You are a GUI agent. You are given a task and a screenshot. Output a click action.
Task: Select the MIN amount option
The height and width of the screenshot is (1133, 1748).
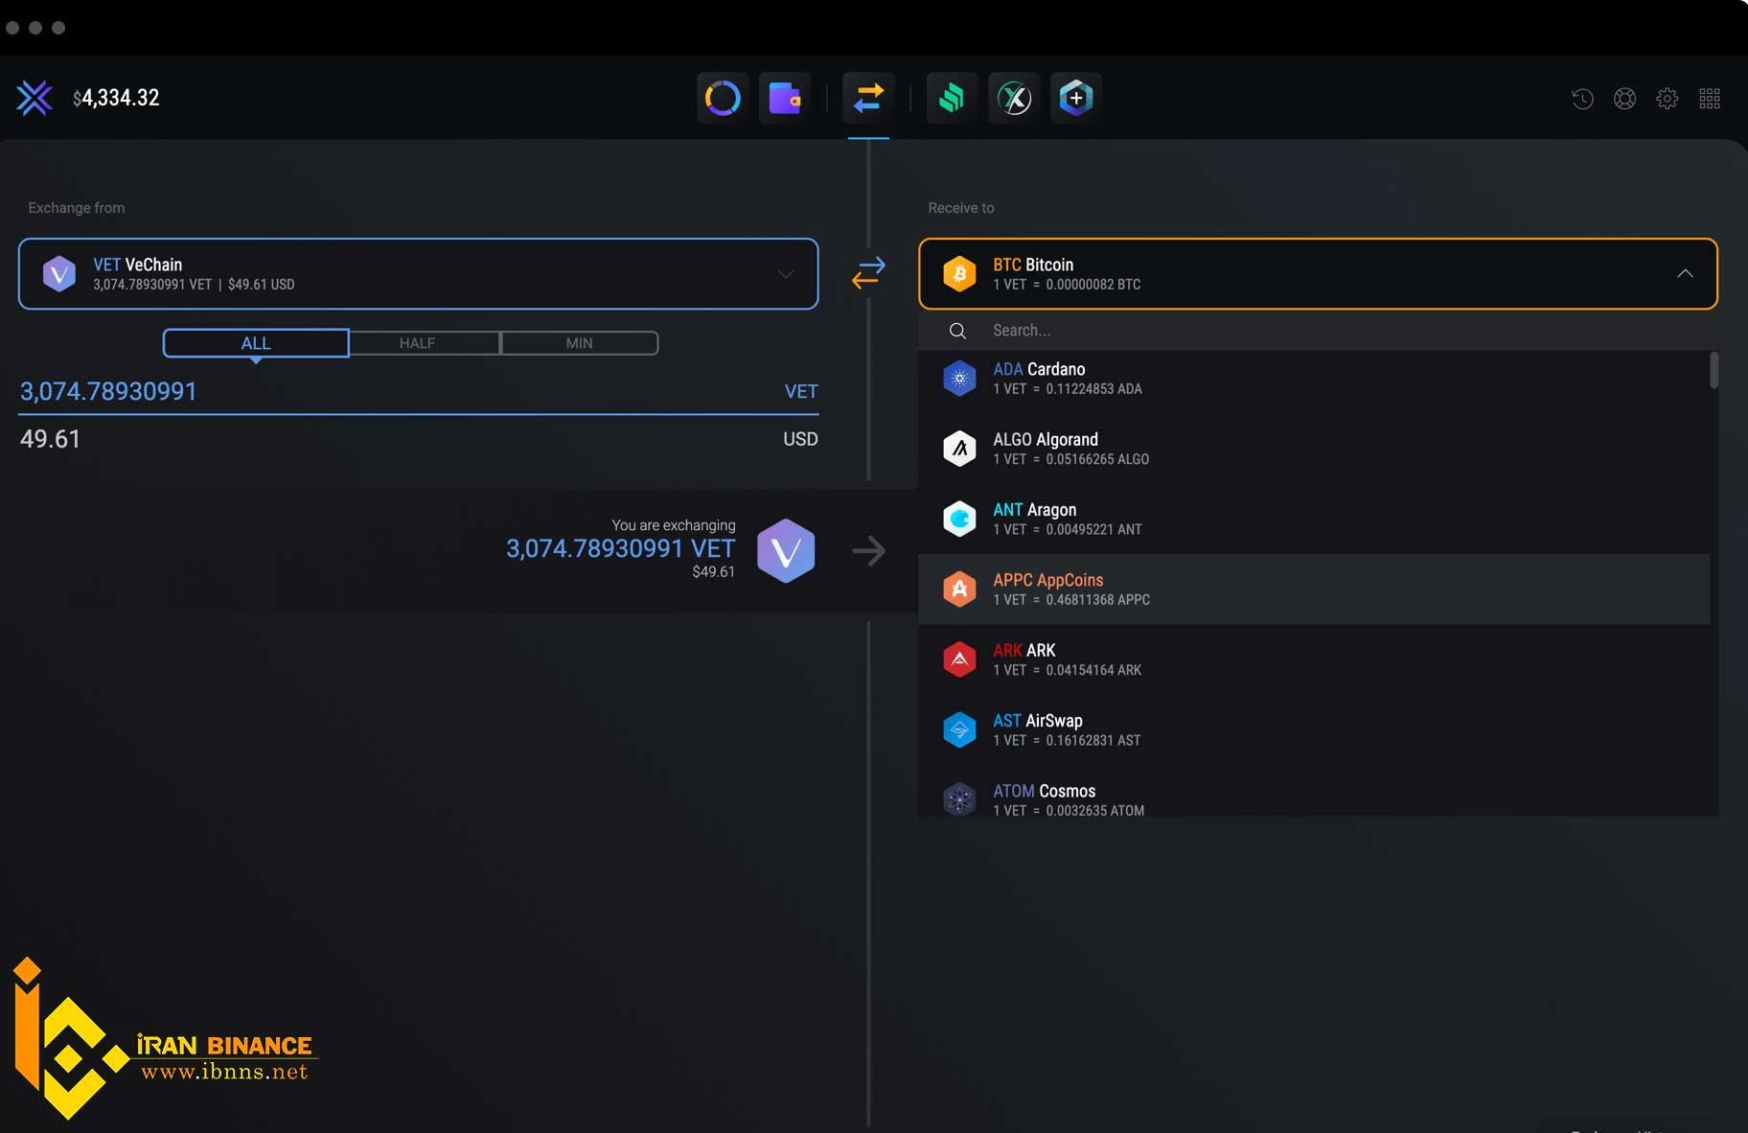[579, 343]
